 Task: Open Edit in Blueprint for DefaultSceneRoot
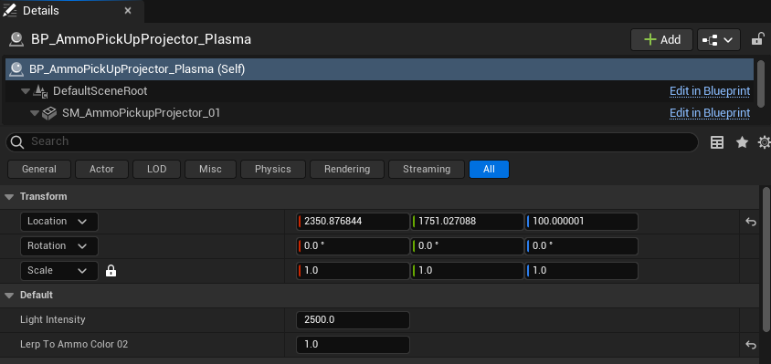click(x=710, y=91)
